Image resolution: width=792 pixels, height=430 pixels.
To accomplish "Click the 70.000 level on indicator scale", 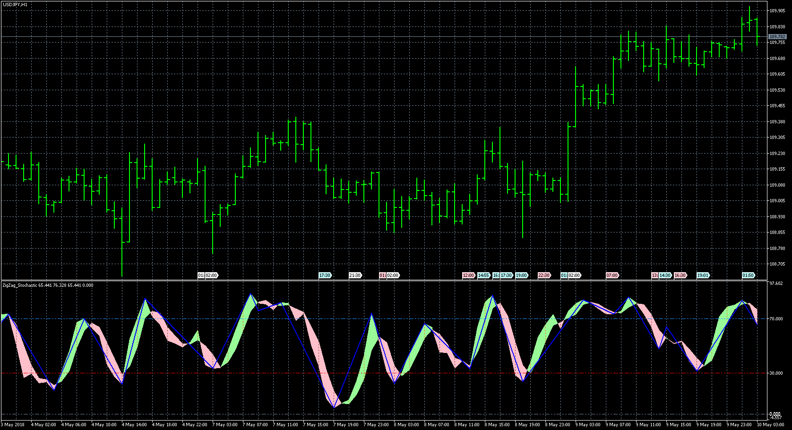I will click(x=776, y=319).
